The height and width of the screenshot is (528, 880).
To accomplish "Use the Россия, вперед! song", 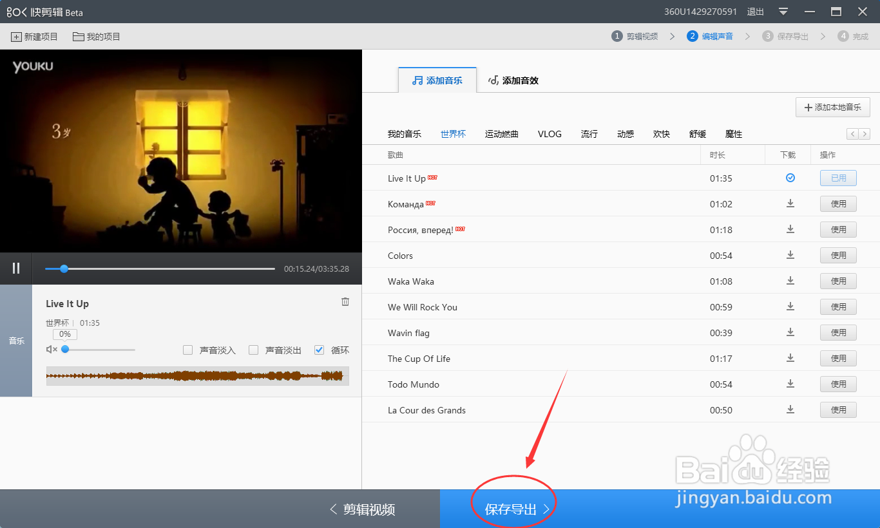I will [x=838, y=230].
